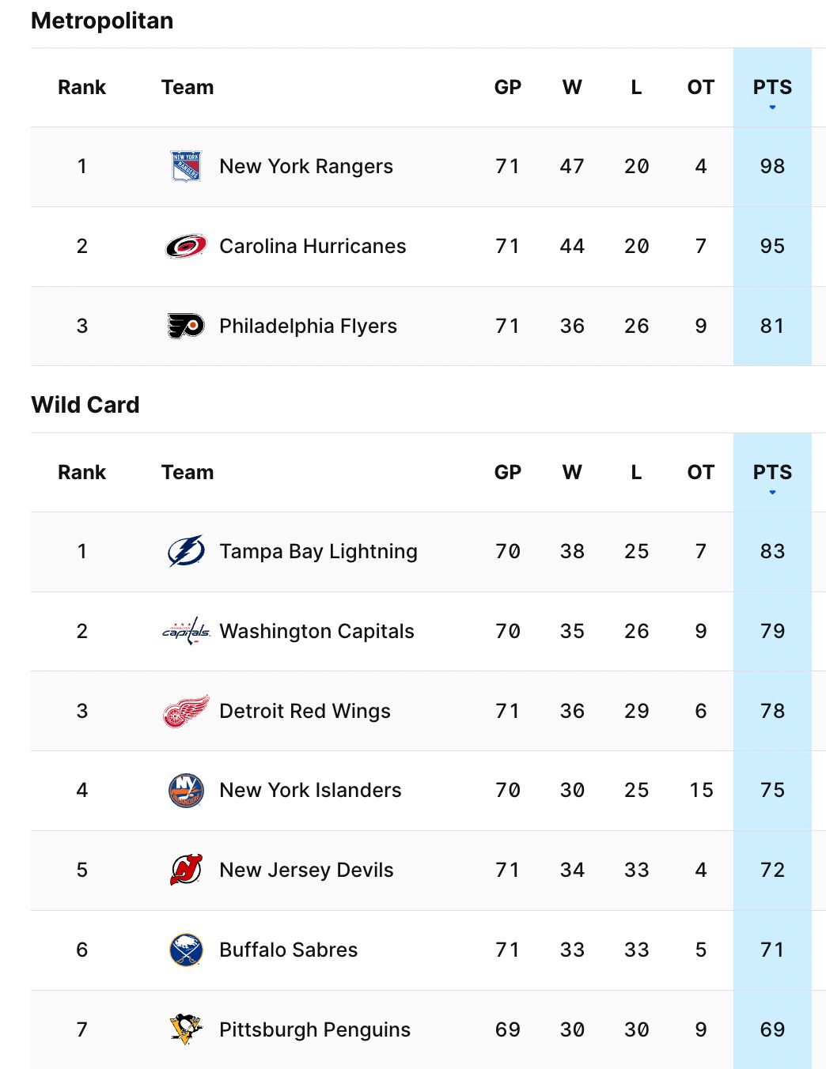
Task: Open the Pittsburgh Penguins team page
Action: (x=314, y=1029)
